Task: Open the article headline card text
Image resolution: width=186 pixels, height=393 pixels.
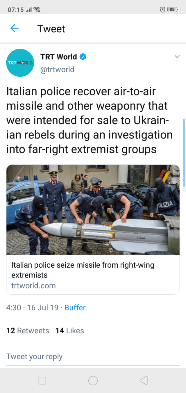Action: click(83, 270)
